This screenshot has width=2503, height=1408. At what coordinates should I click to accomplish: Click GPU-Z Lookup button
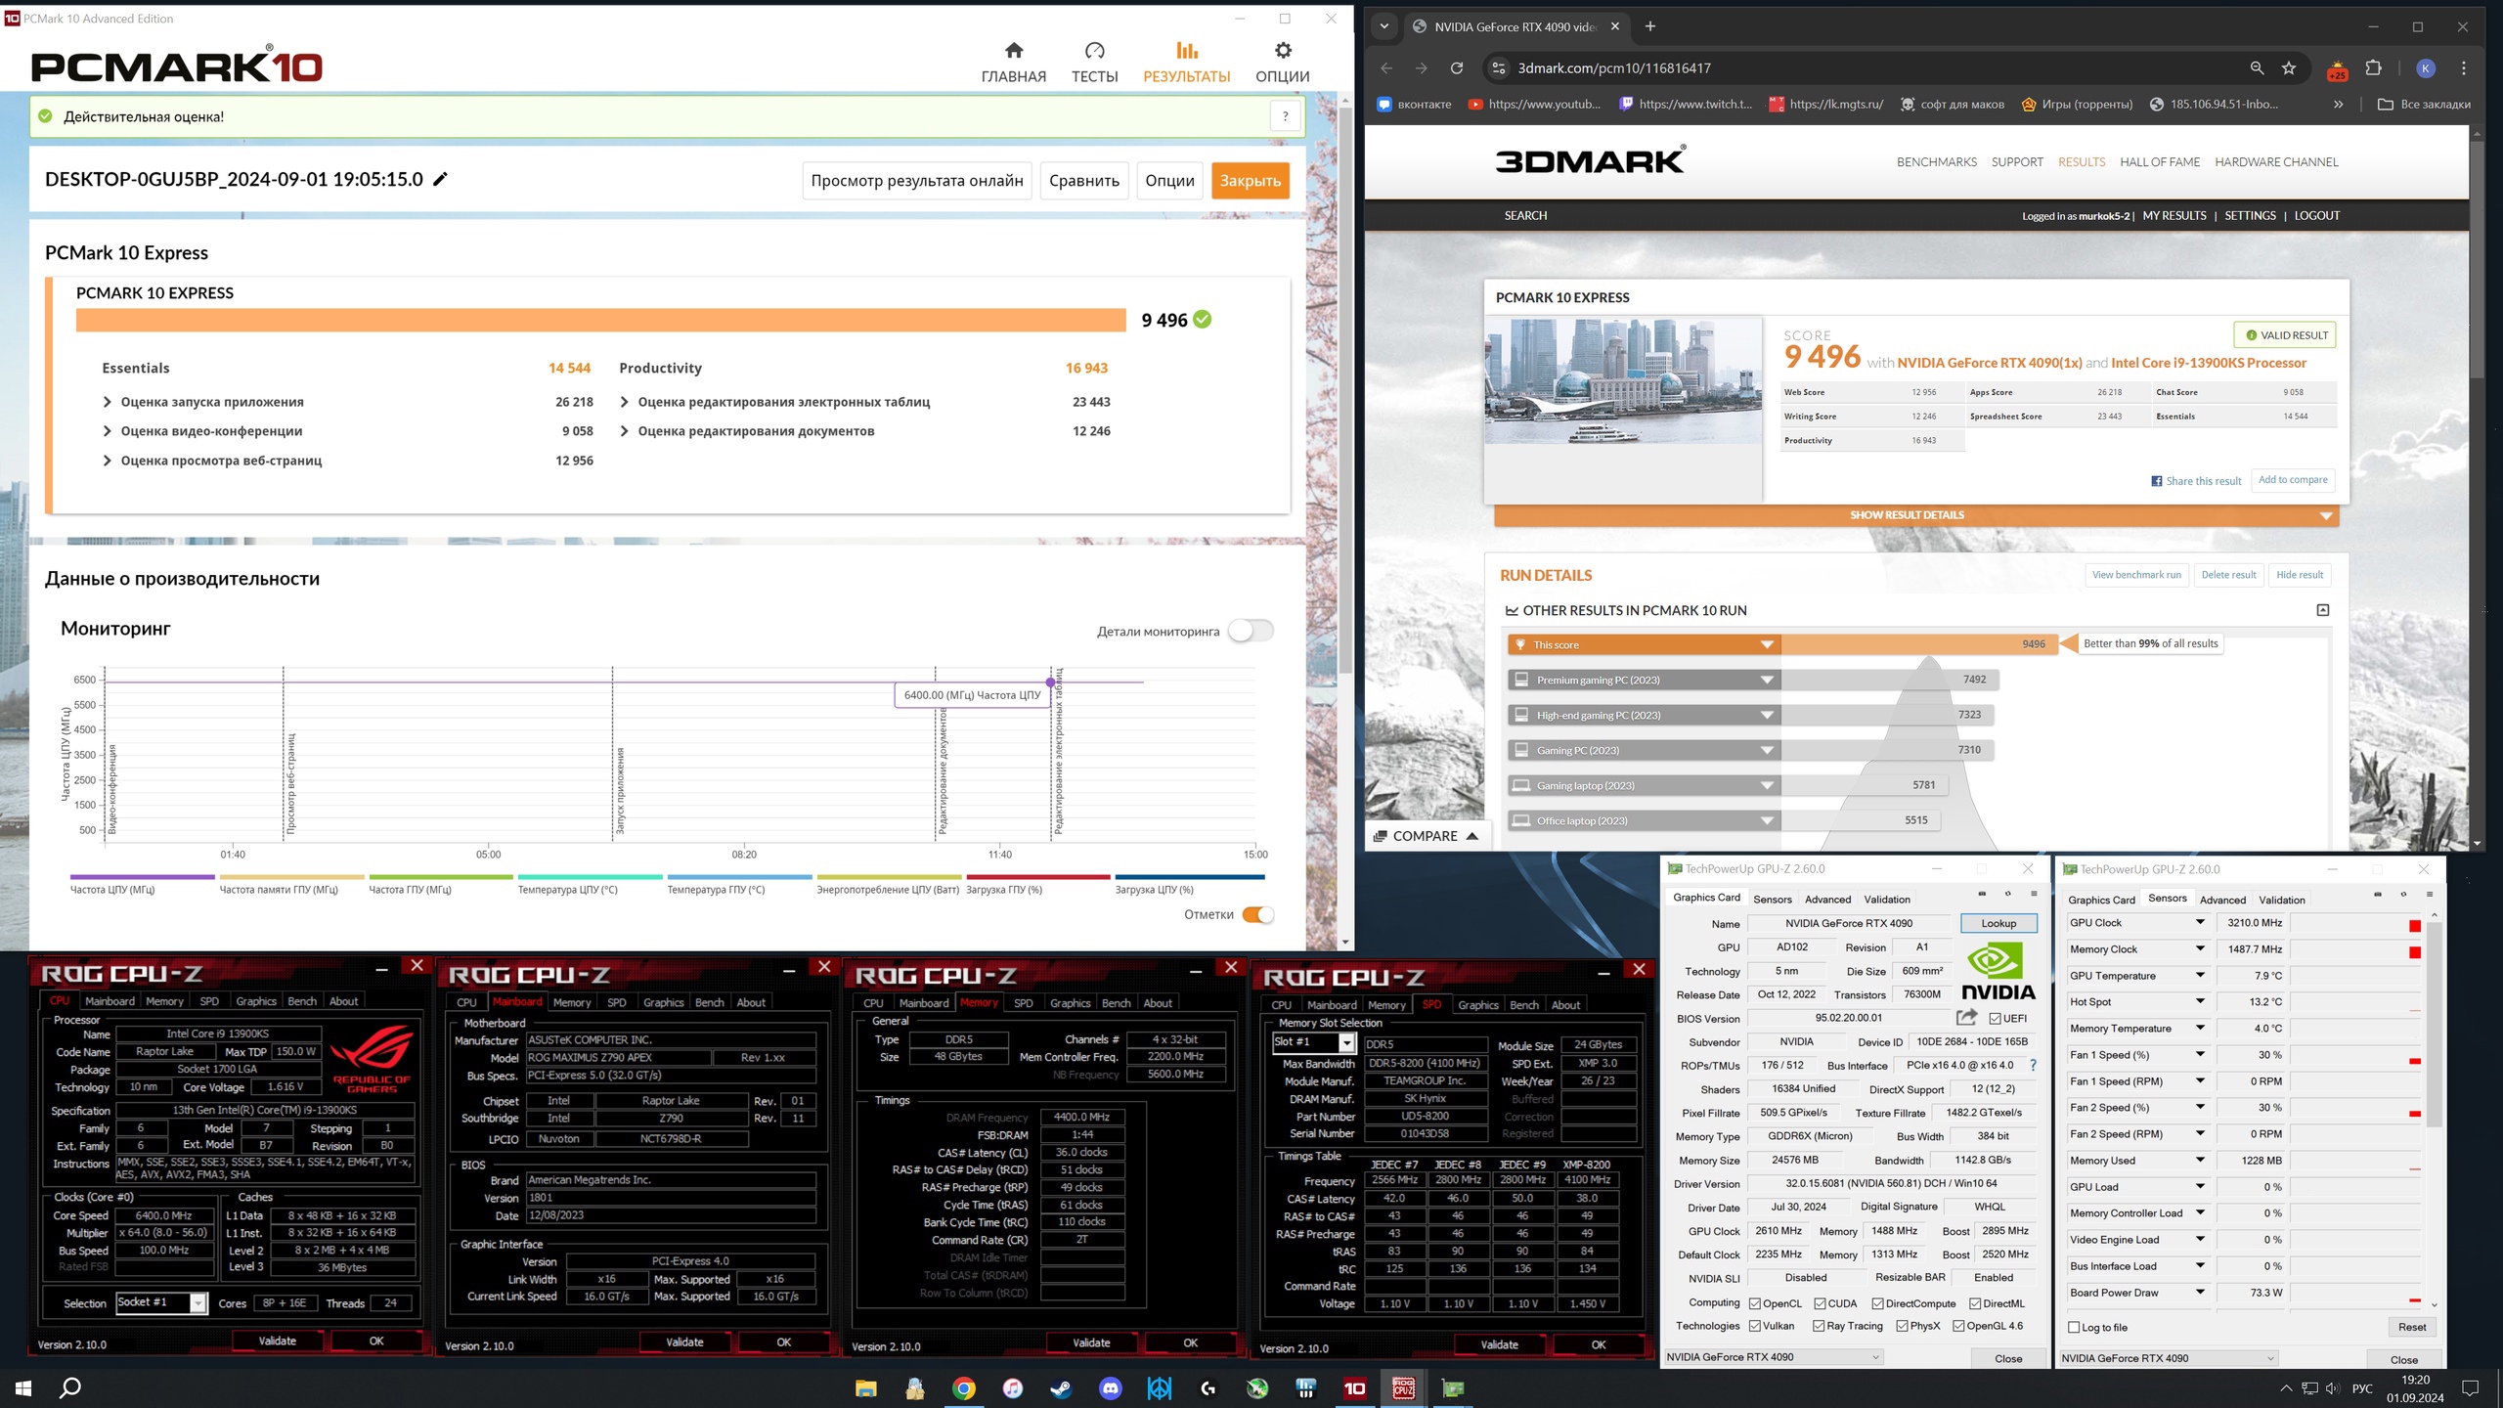pos(1998,923)
